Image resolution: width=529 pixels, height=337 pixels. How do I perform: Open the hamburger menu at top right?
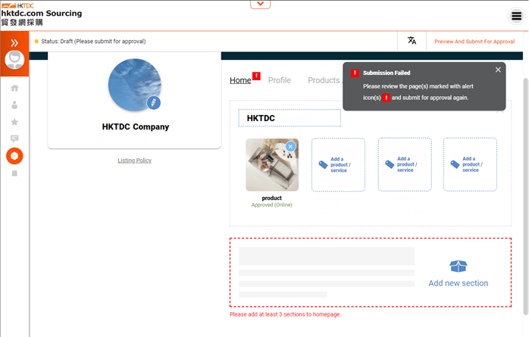[517, 16]
